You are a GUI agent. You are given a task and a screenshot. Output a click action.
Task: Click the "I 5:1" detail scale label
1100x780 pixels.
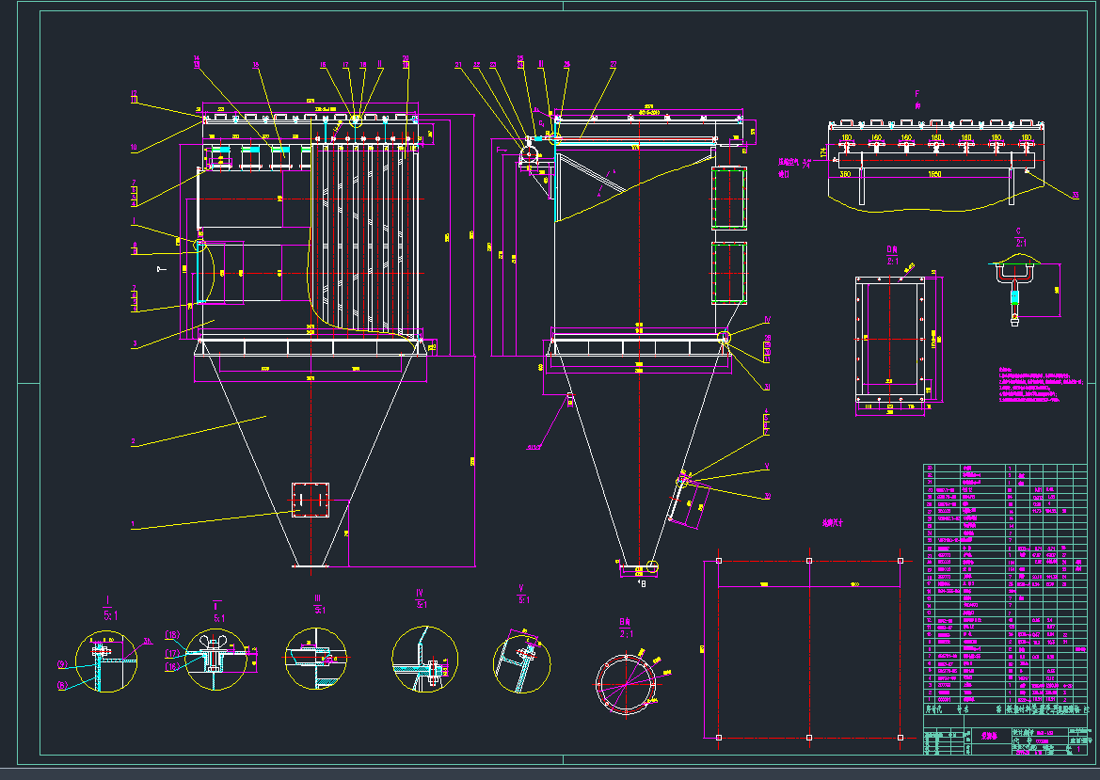pyautogui.click(x=109, y=610)
